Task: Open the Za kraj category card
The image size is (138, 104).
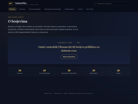Action: 118,71
